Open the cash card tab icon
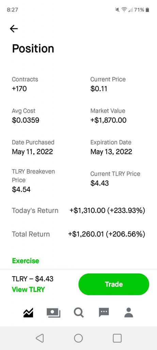 pyautogui.click(x=53, y=312)
